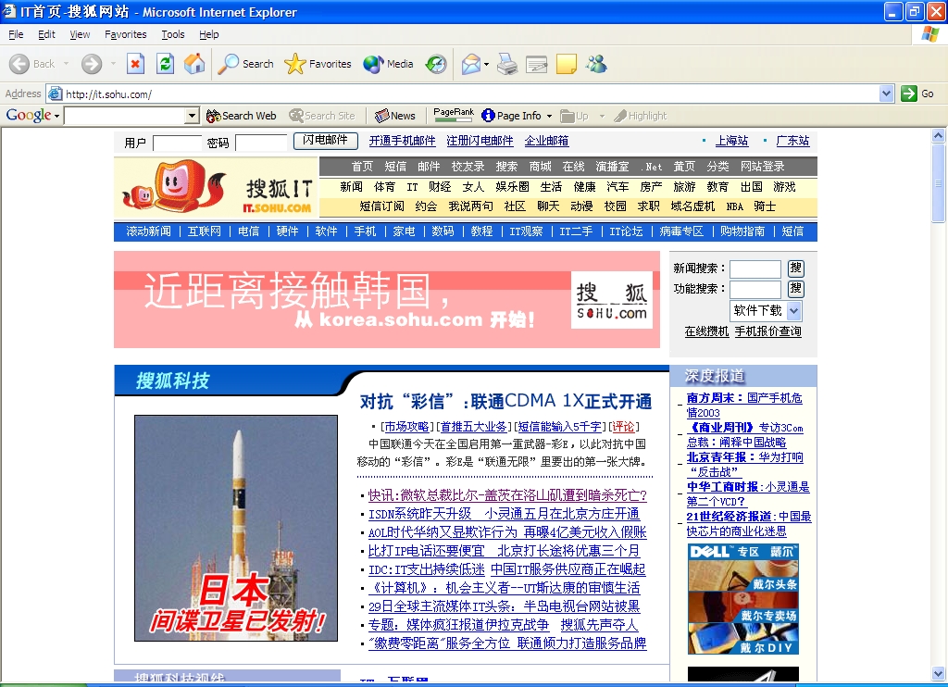Open the 在线攒机 link
948x687 pixels.
point(706,331)
